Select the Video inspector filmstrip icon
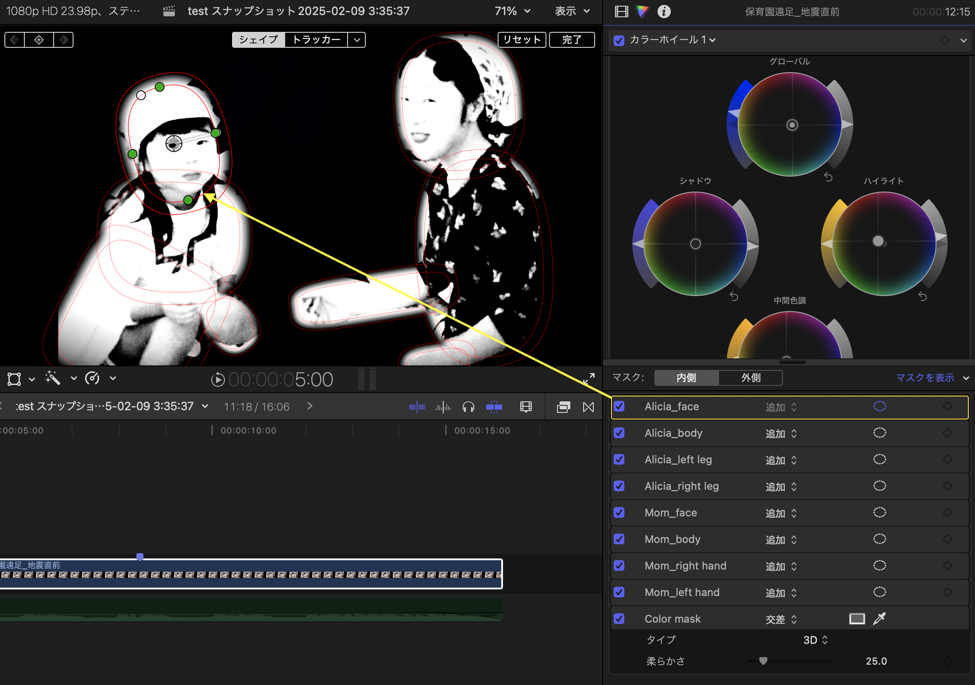 (x=622, y=12)
